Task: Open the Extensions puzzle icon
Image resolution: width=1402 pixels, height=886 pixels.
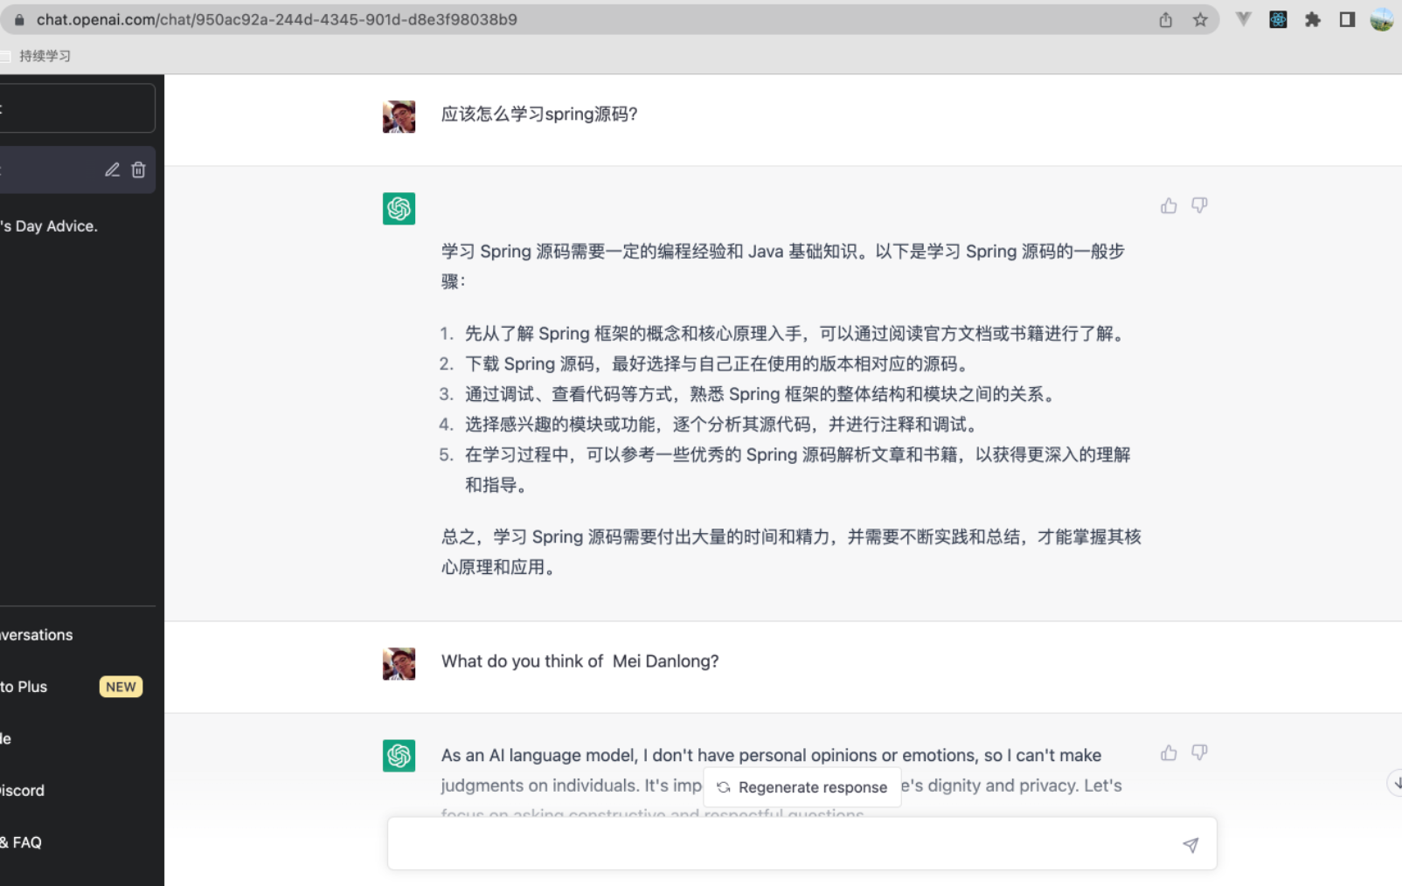Action: click(x=1313, y=19)
